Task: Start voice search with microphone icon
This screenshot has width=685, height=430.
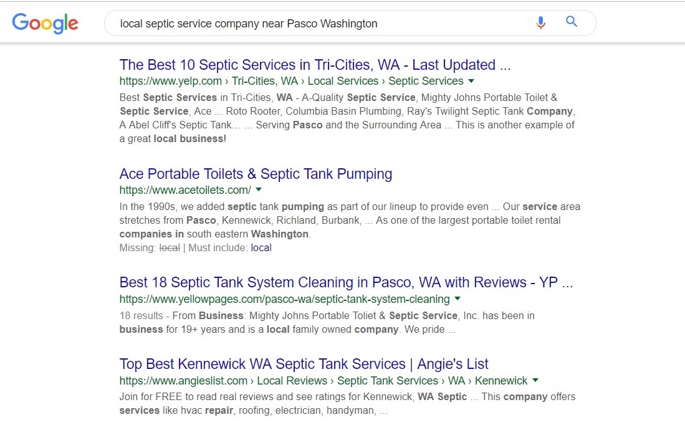Action: [x=540, y=22]
